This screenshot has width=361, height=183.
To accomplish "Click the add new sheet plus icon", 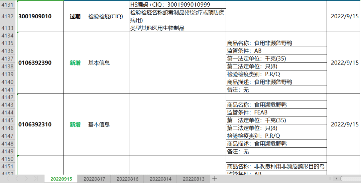I will [215, 179].
